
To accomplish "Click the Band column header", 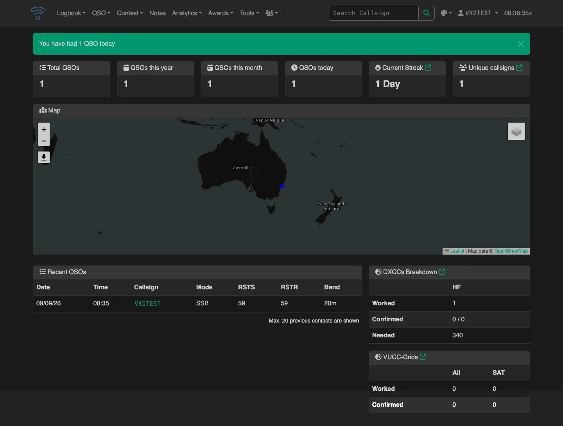I will coord(332,287).
